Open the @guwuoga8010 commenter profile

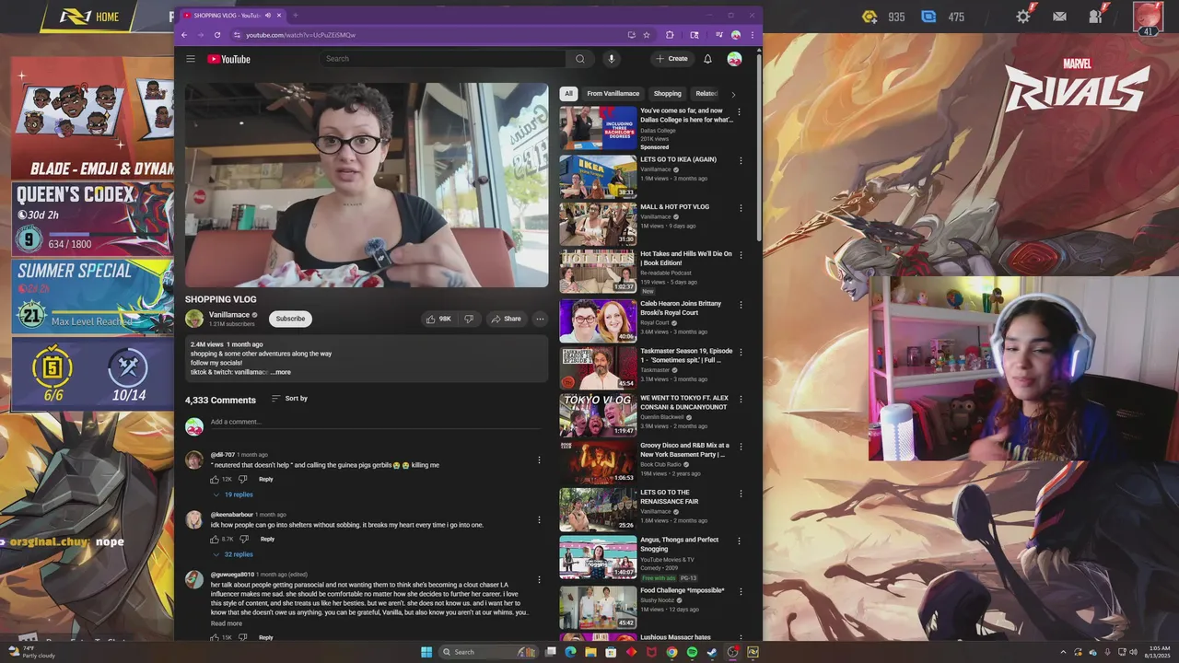coord(232,575)
